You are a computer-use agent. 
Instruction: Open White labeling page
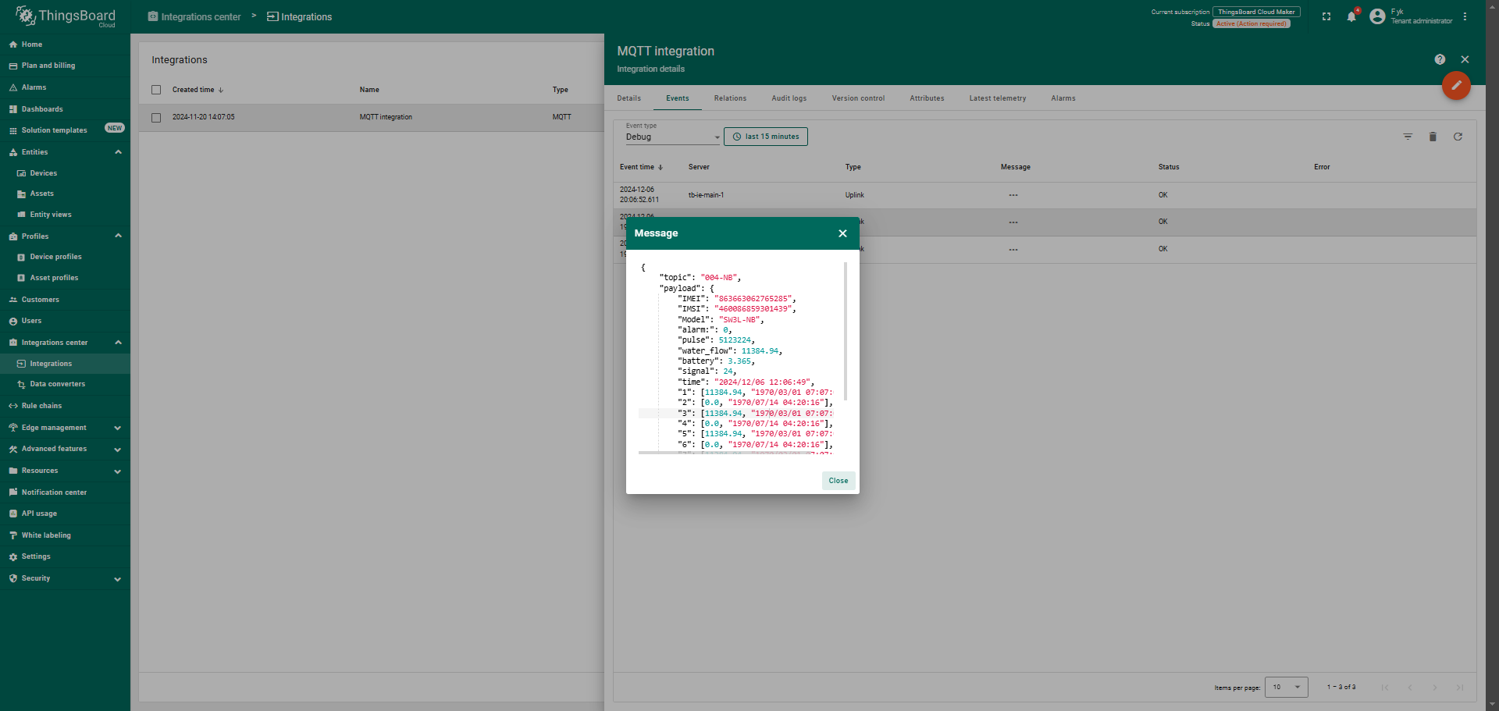coord(65,535)
